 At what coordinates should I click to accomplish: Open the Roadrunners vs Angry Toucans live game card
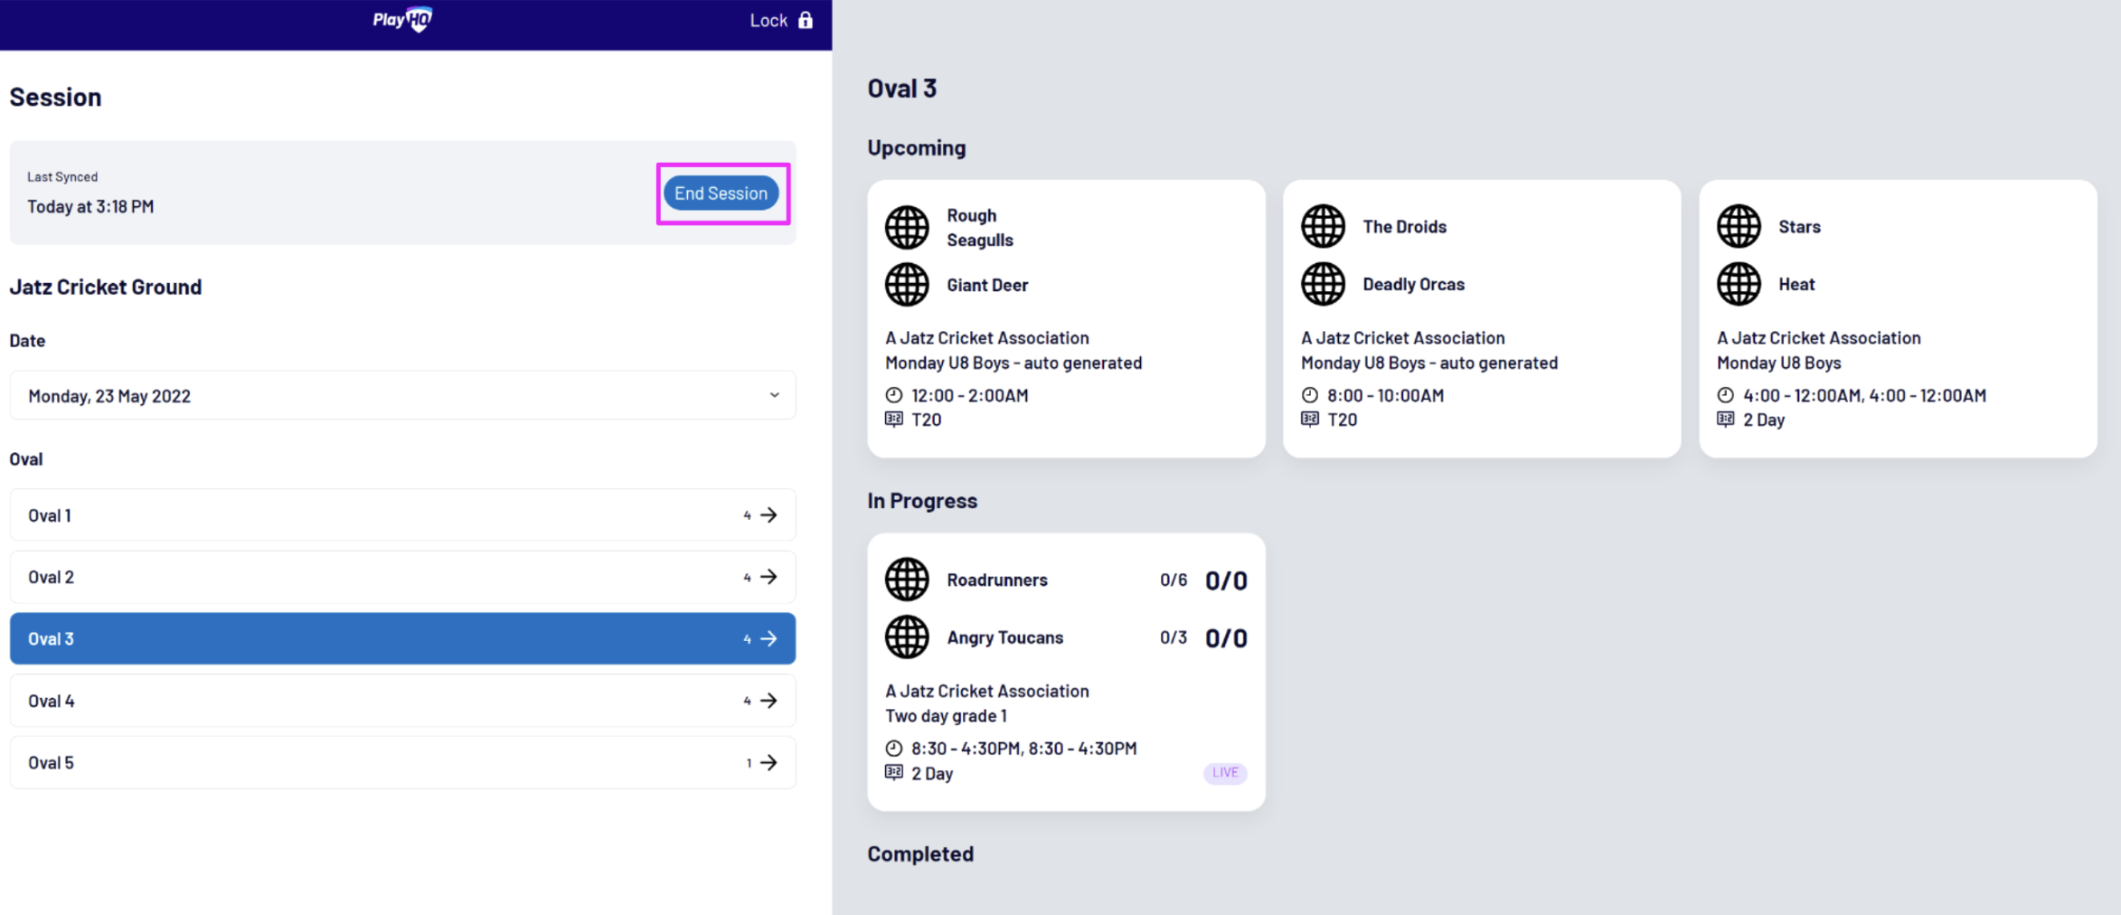[1066, 671]
